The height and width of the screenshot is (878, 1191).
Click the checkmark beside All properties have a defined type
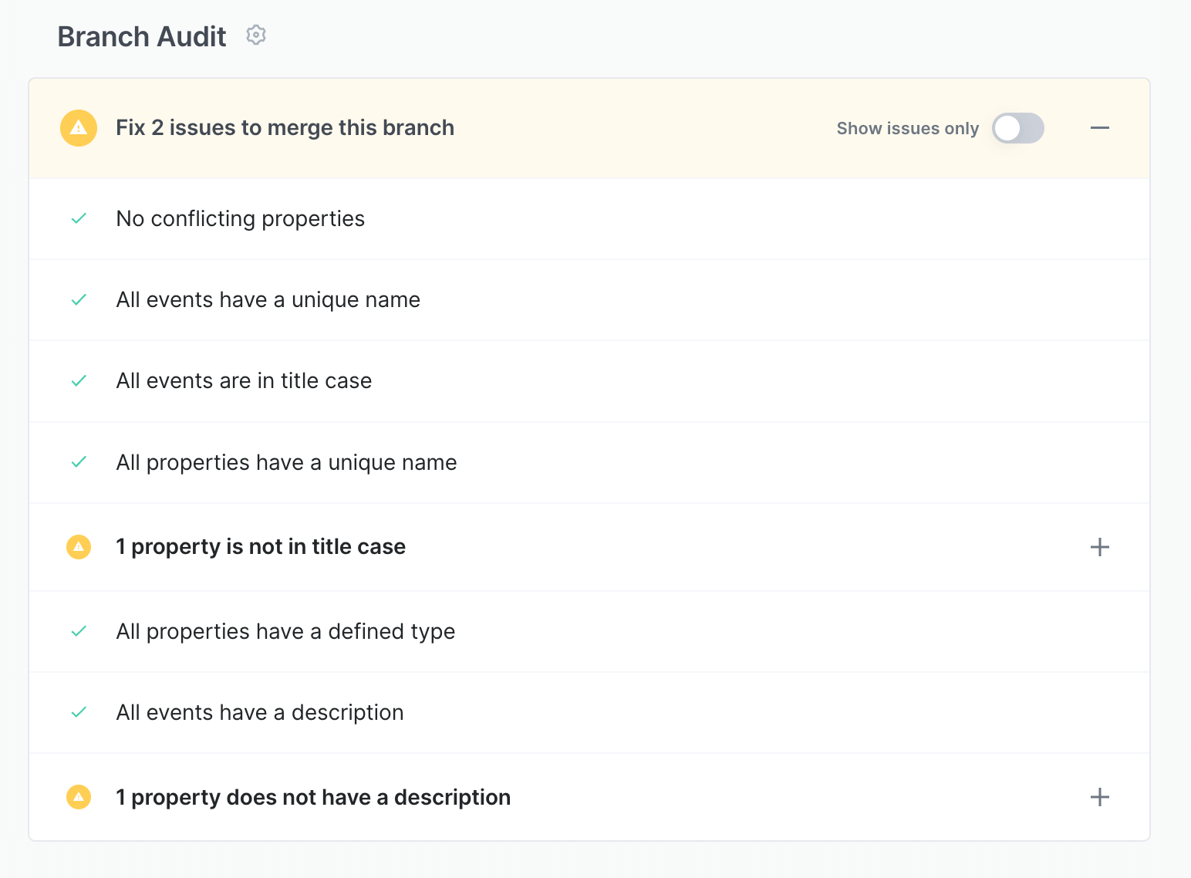(x=78, y=631)
